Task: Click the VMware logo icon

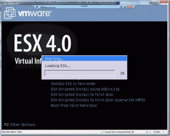Action: [10, 13]
